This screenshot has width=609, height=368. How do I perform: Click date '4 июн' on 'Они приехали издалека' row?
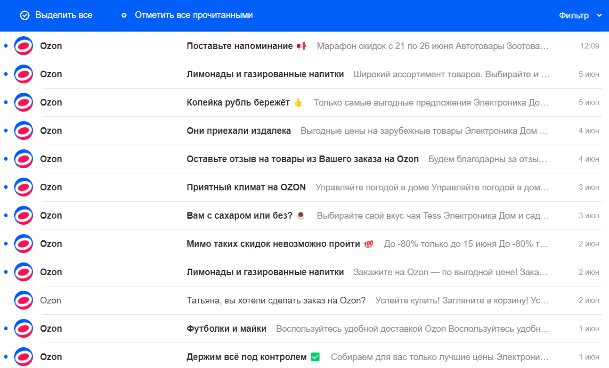(x=589, y=131)
